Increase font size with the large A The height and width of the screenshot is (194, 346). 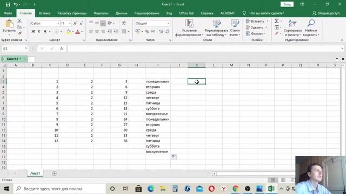tap(75, 23)
